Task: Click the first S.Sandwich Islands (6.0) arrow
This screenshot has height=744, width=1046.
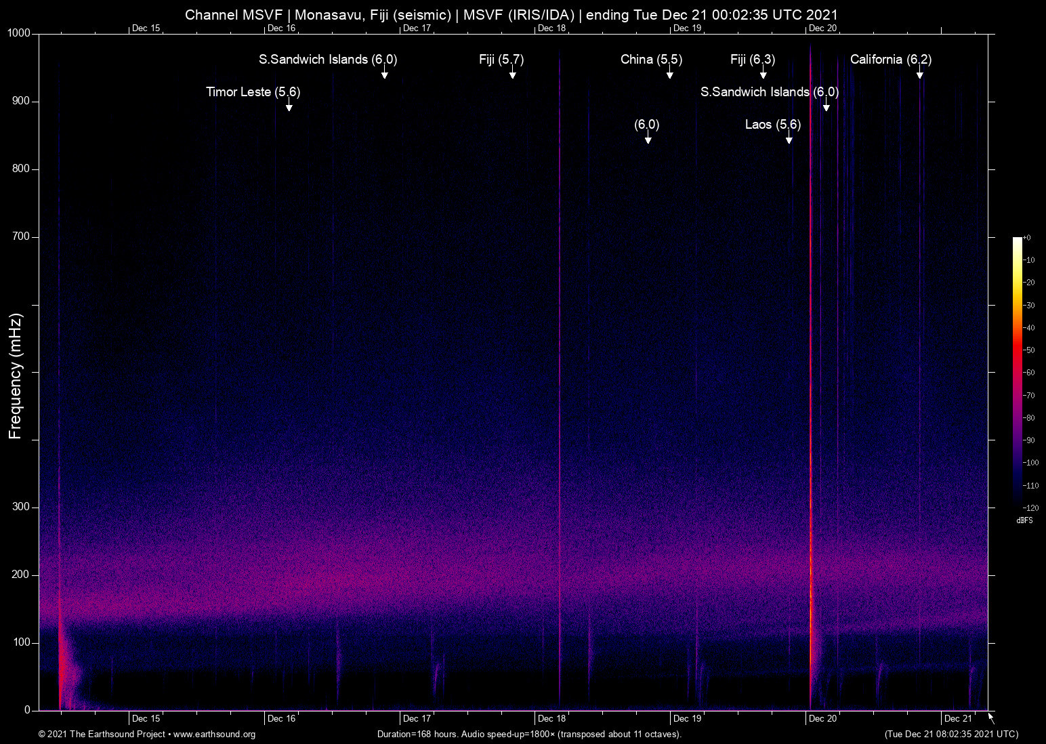Action: pyautogui.click(x=384, y=72)
